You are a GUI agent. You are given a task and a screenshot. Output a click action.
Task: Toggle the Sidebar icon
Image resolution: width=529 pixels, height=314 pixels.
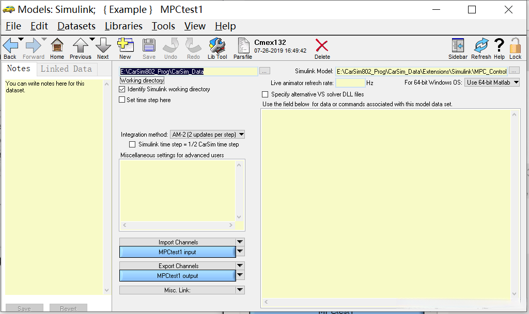[x=458, y=45]
